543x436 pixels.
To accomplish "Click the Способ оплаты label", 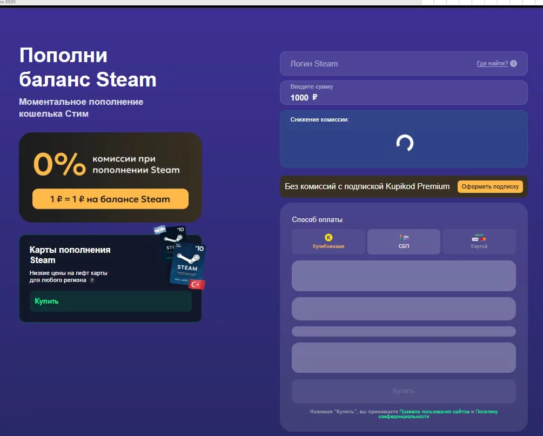I will 317,220.
